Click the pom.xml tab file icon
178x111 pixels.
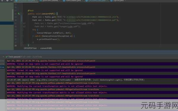coord(41,1)
